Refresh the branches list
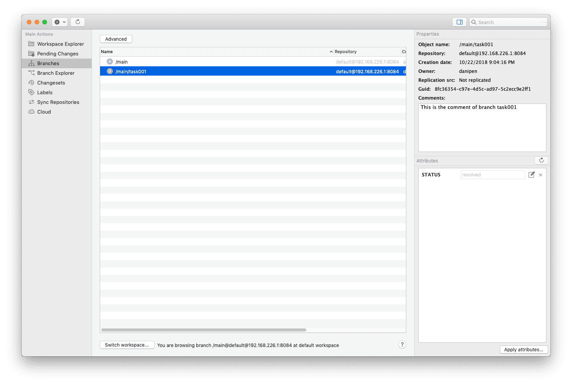Screen dimensions: 572x385 pyautogui.click(x=78, y=22)
